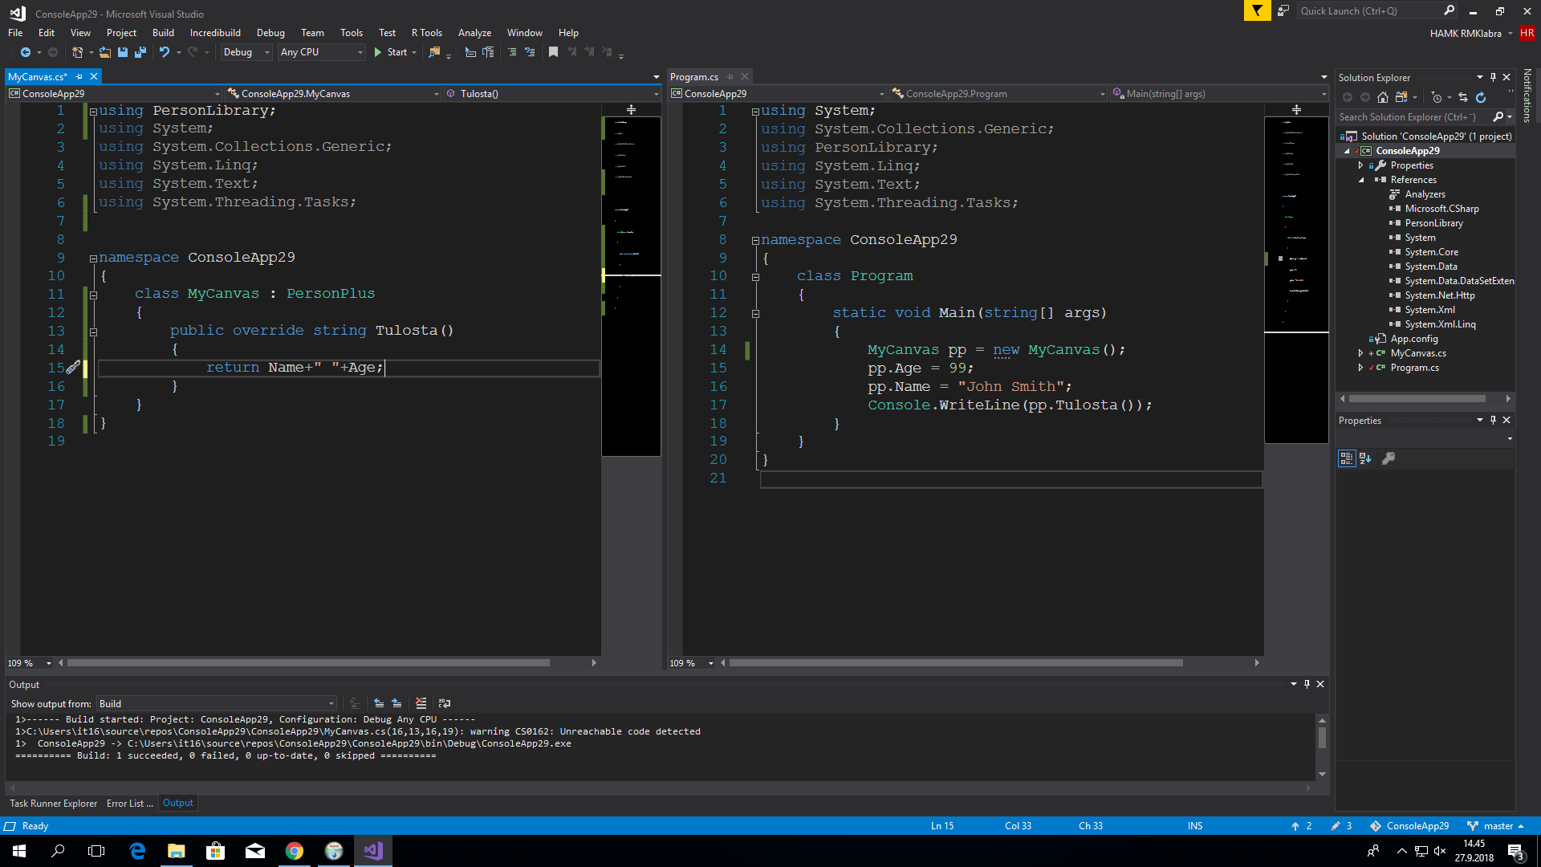Switch to the Error List tab
This screenshot has width=1541, height=867.
(128, 803)
